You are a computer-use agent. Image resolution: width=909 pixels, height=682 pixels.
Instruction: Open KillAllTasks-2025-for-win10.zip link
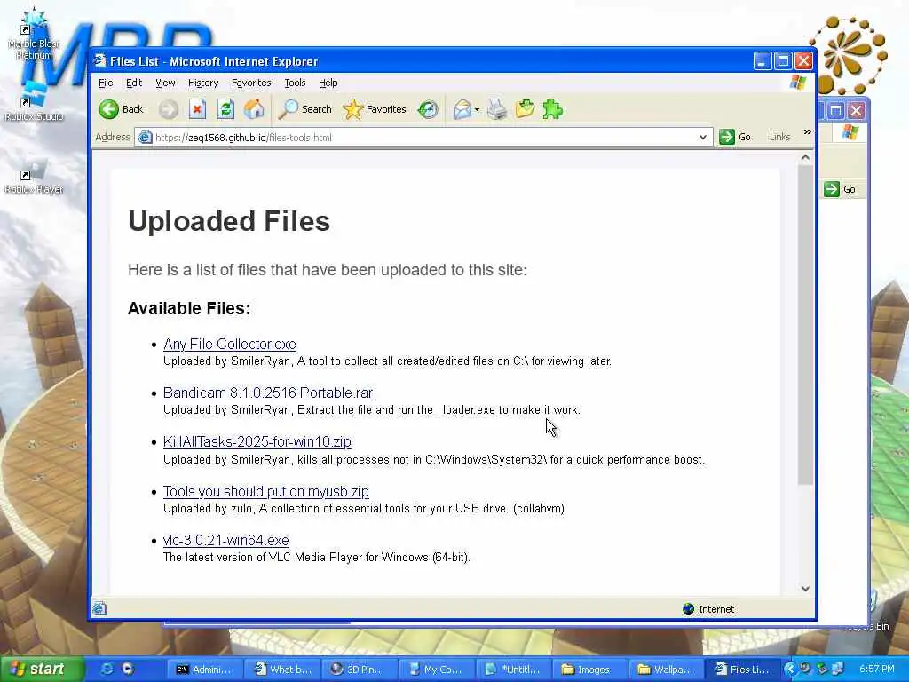coord(257,441)
